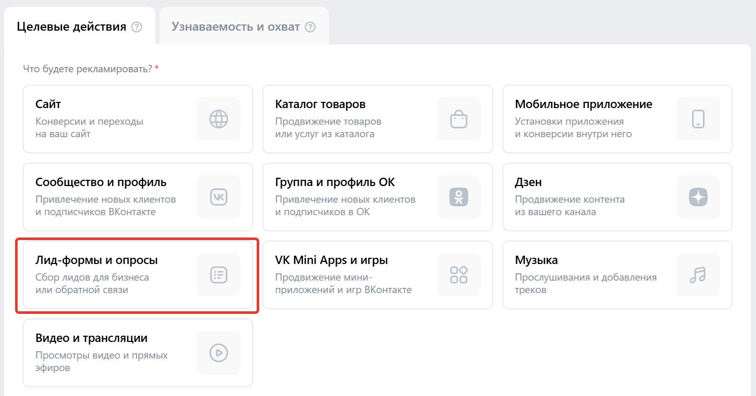
Task: Click the text Конверсии и переходы на ваш сайт
Action: pos(89,128)
